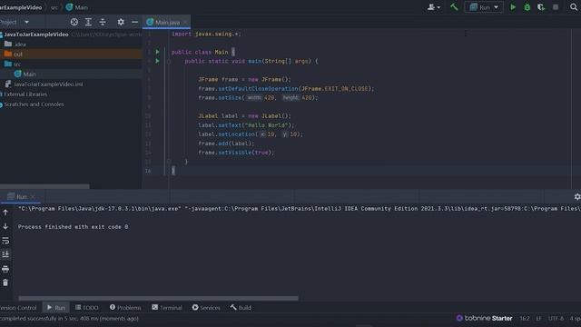The width and height of the screenshot is (581, 327).
Task: Click src in the breadcrumb bar
Action: coord(54,7)
